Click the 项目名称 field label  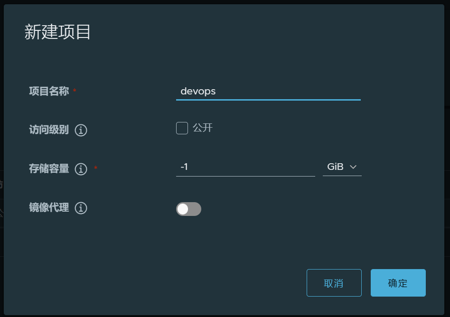point(49,91)
